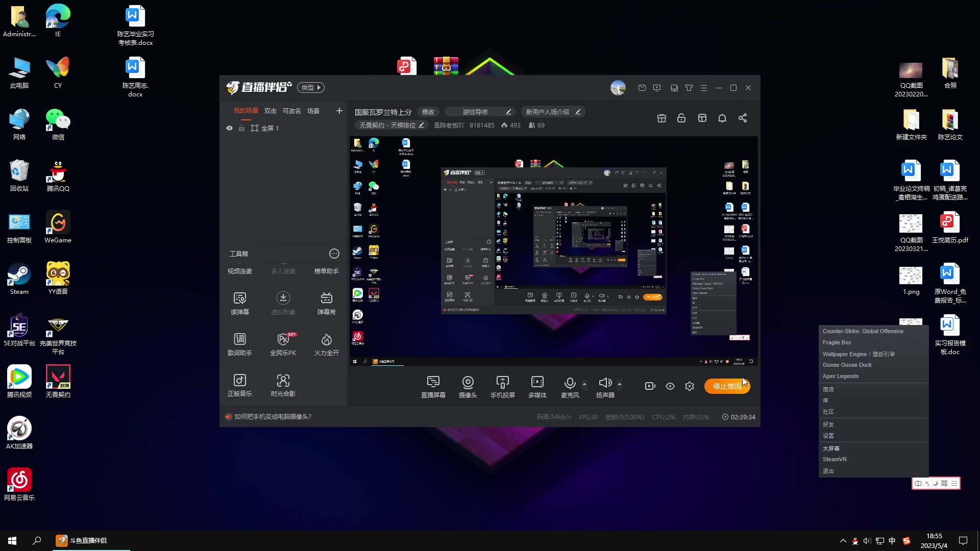
Task: Add a new scene with the plus icon
Action: click(x=339, y=111)
